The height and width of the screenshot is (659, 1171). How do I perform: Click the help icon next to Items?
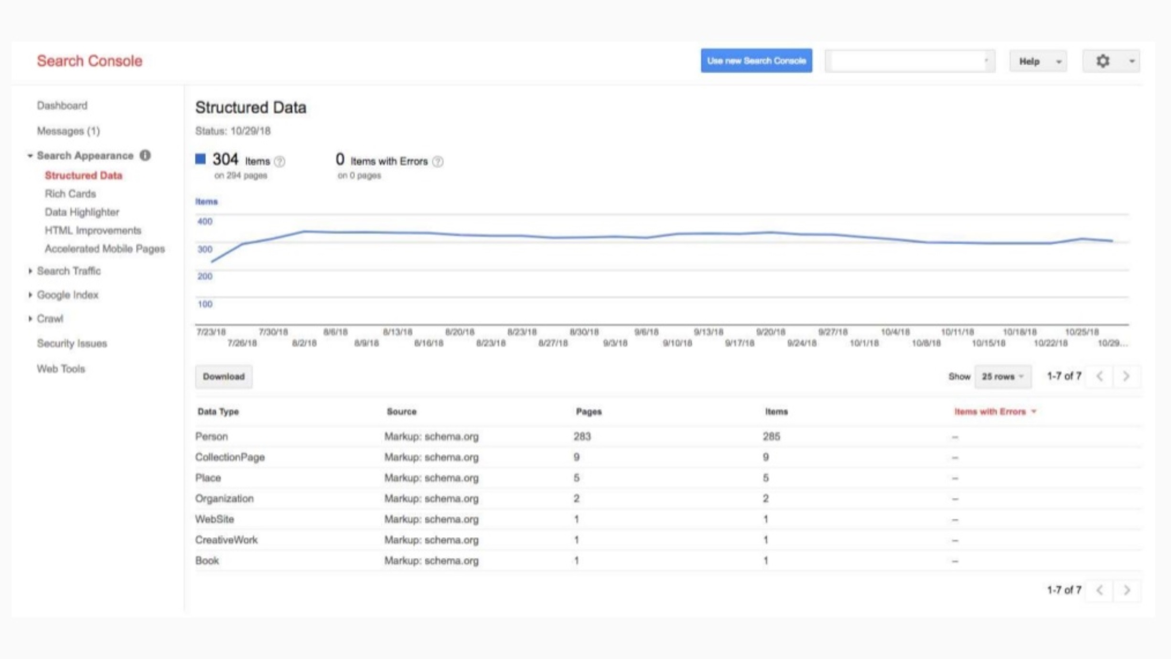point(280,162)
